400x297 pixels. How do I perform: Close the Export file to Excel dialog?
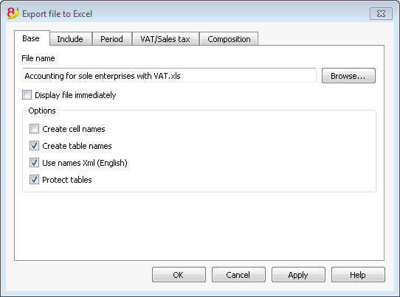[x=381, y=14]
